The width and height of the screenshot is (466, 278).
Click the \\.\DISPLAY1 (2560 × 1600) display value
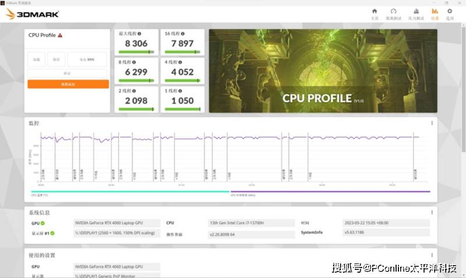[x=117, y=233]
